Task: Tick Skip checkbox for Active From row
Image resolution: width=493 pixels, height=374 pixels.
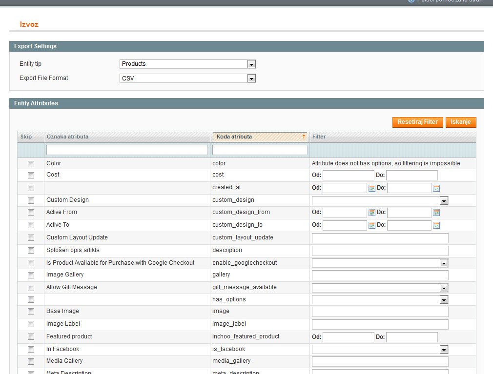Action: click(31, 213)
